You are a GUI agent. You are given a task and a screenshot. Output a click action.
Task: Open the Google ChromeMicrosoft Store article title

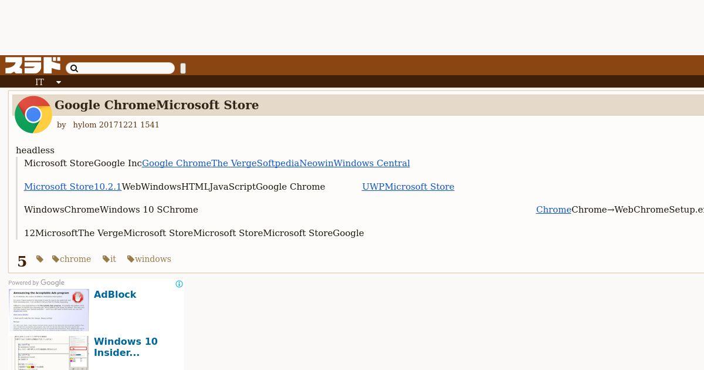click(x=157, y=105)
